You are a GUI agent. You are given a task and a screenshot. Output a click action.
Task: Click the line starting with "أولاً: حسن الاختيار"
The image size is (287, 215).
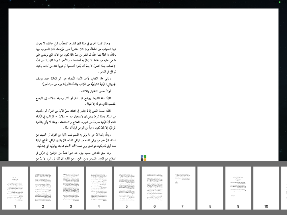pos(95,91)
